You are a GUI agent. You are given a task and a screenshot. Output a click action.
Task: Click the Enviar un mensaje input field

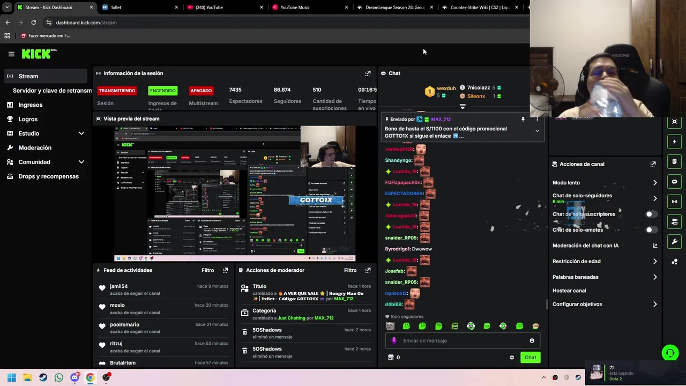[x=463, y=340]
